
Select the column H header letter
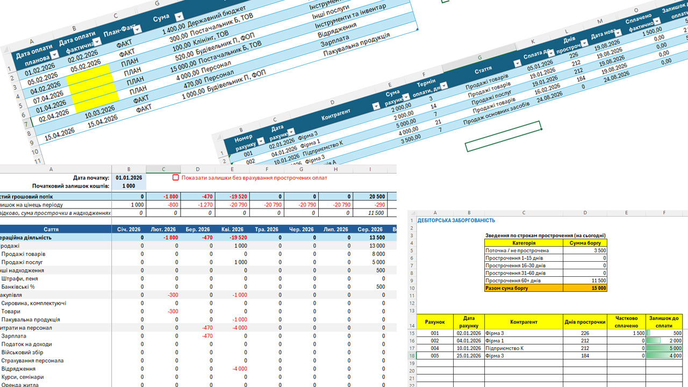[x=335, y=169]
